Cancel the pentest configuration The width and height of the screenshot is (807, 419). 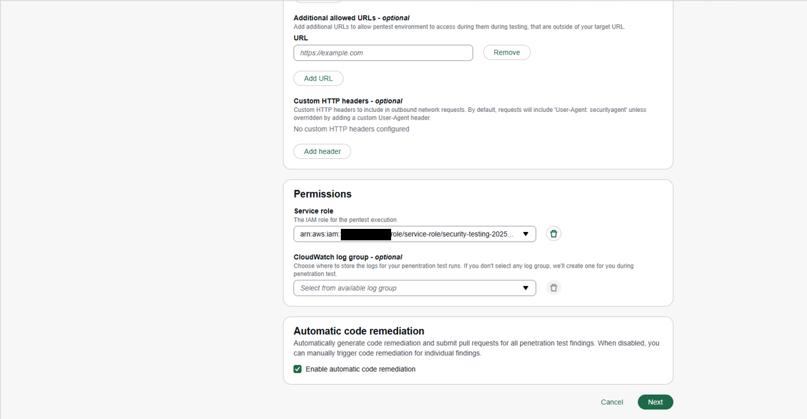612,402
